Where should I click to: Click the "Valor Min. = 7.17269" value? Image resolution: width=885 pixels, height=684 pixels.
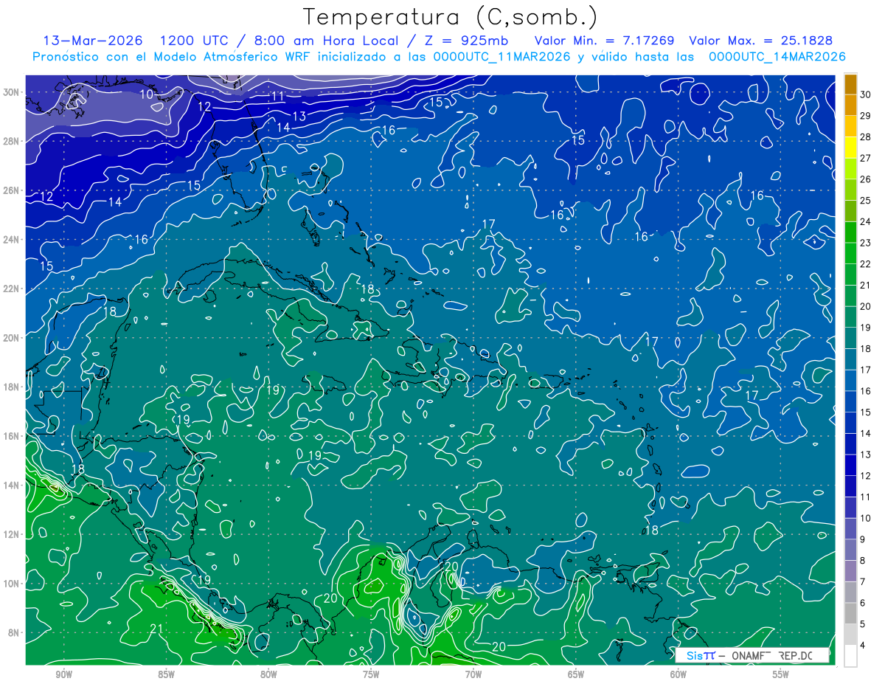[x=604, y=41]
